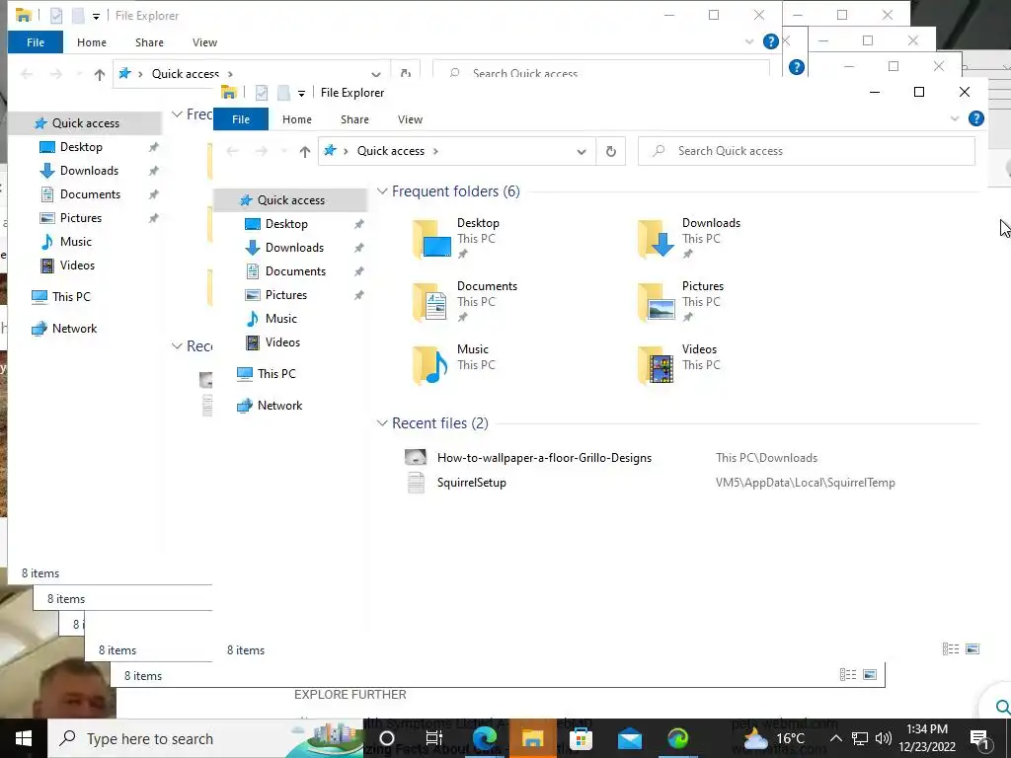
Task: Open Downloads folder tile in front window
Action: point(688,239)
